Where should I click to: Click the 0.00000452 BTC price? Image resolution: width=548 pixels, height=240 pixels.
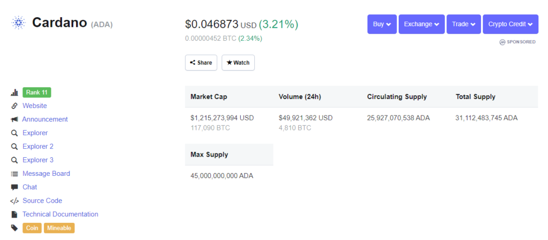click(x=211, y=38)
